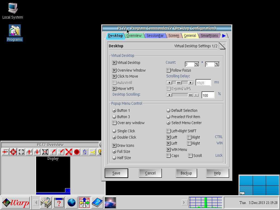
Task: Click the Desktop Scrolling slider thumb
Action: pyautogui.click(x=191, y=95)
